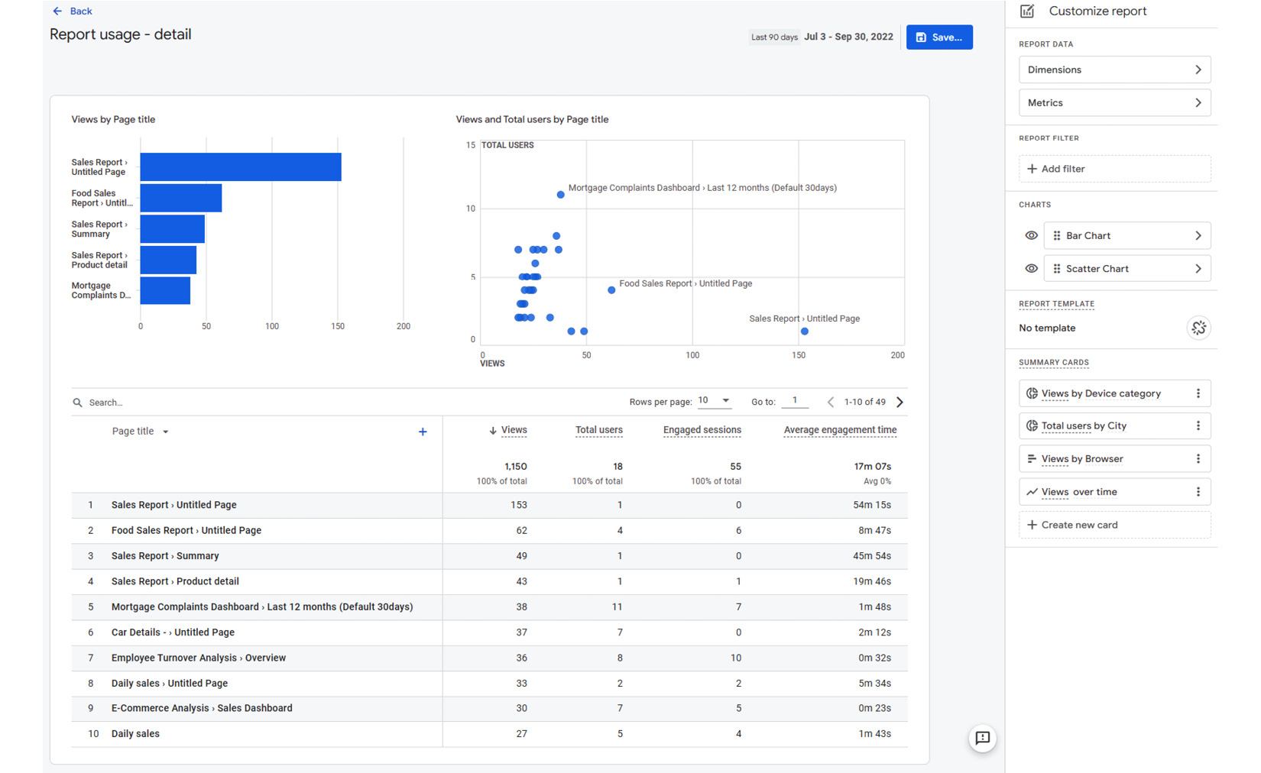Click the search magnifier icon
The width and height of the screenshot is (1261, 773).
(x=77, y=403)
